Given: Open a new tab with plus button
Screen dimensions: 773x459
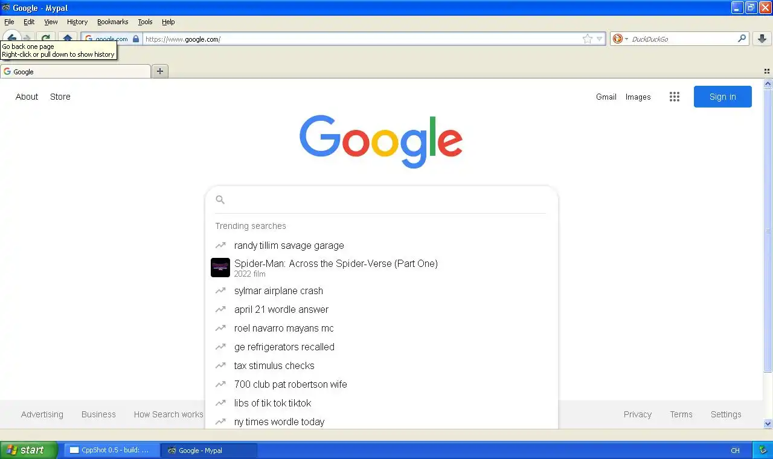Looking at the screenshot, I should (160, 71).
